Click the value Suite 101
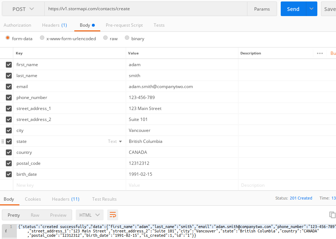This screenshot has height=239, width=336. pos(138,119)
